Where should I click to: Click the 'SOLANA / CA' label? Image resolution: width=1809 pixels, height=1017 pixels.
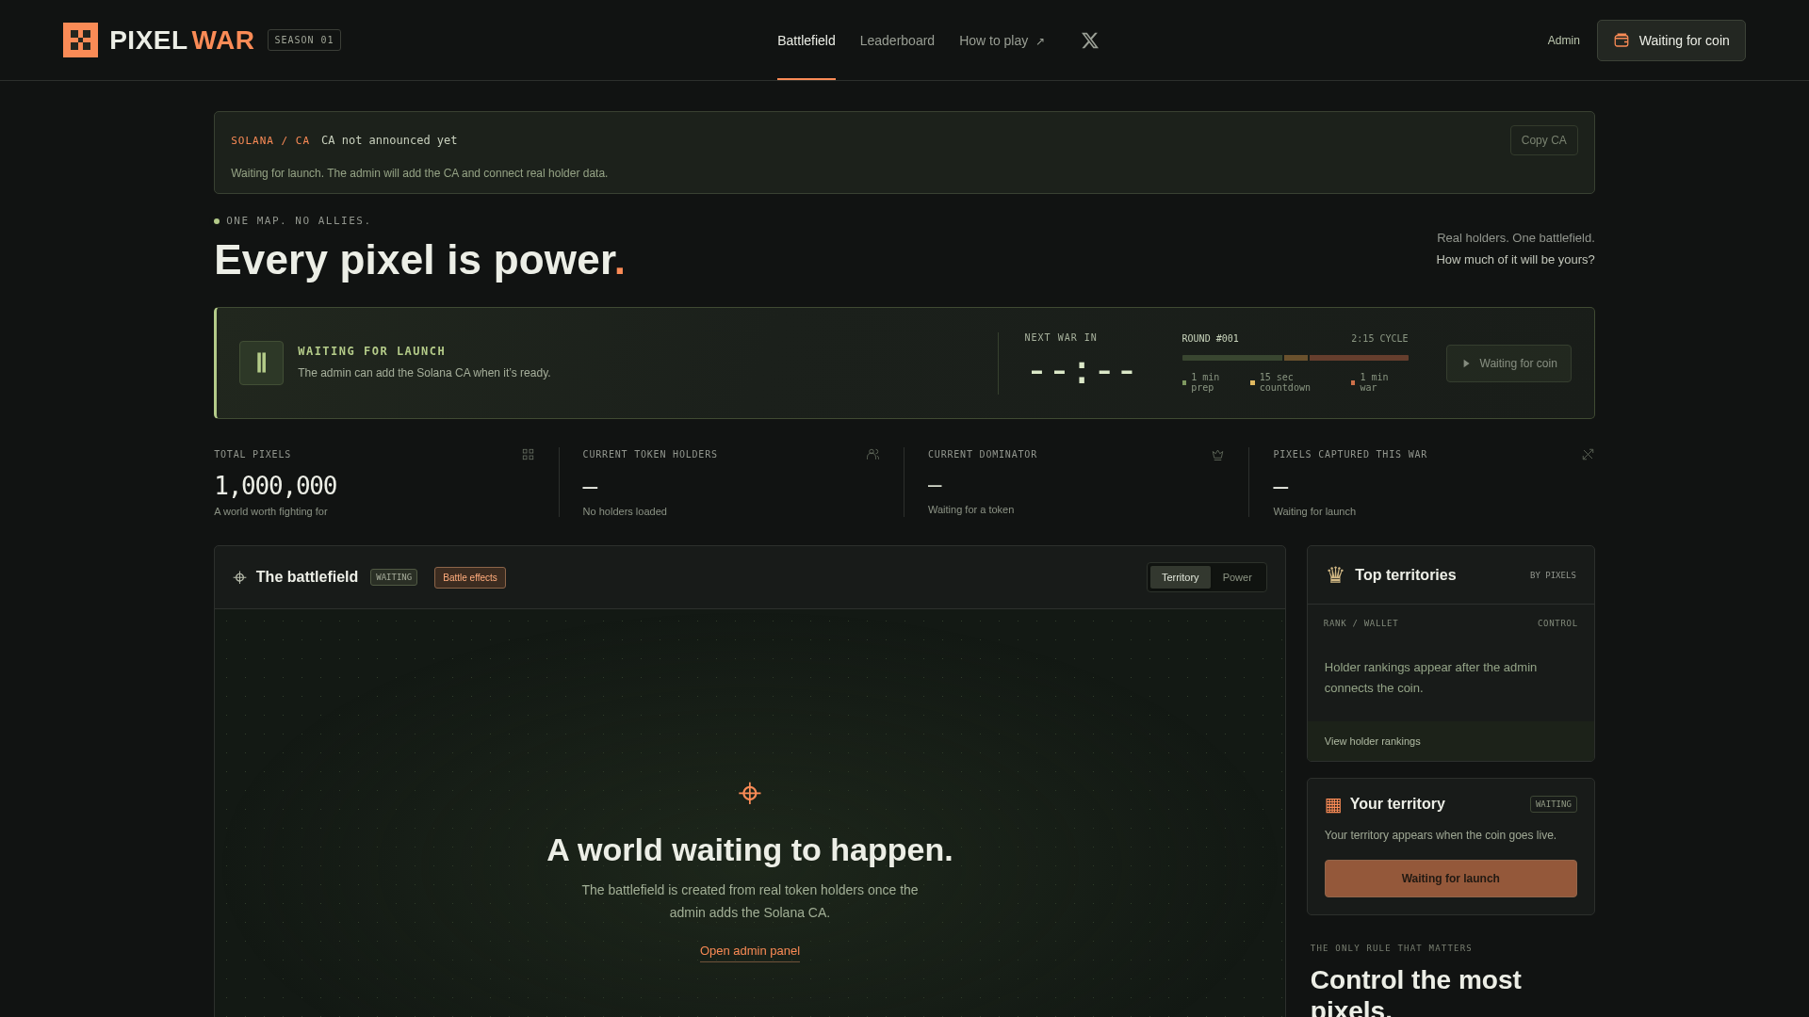point(270,140)
